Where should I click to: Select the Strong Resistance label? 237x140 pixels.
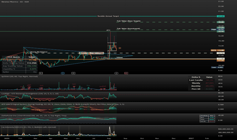[39, 52]
